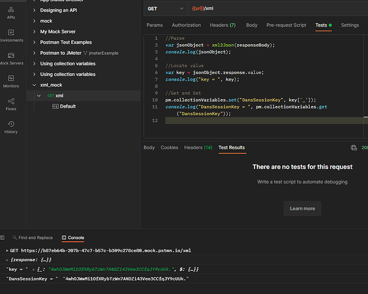Expand the GET request log entry in console
Image resolution: width=368 pixels, height=294 pixels.
[7, 250]
